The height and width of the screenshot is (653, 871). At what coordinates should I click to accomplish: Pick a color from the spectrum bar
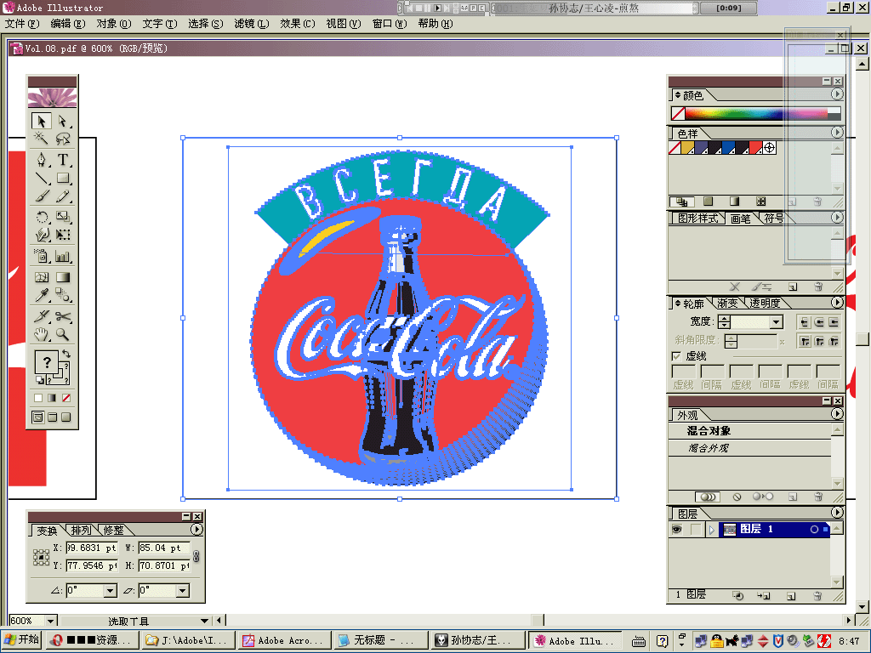pos(755,114)
